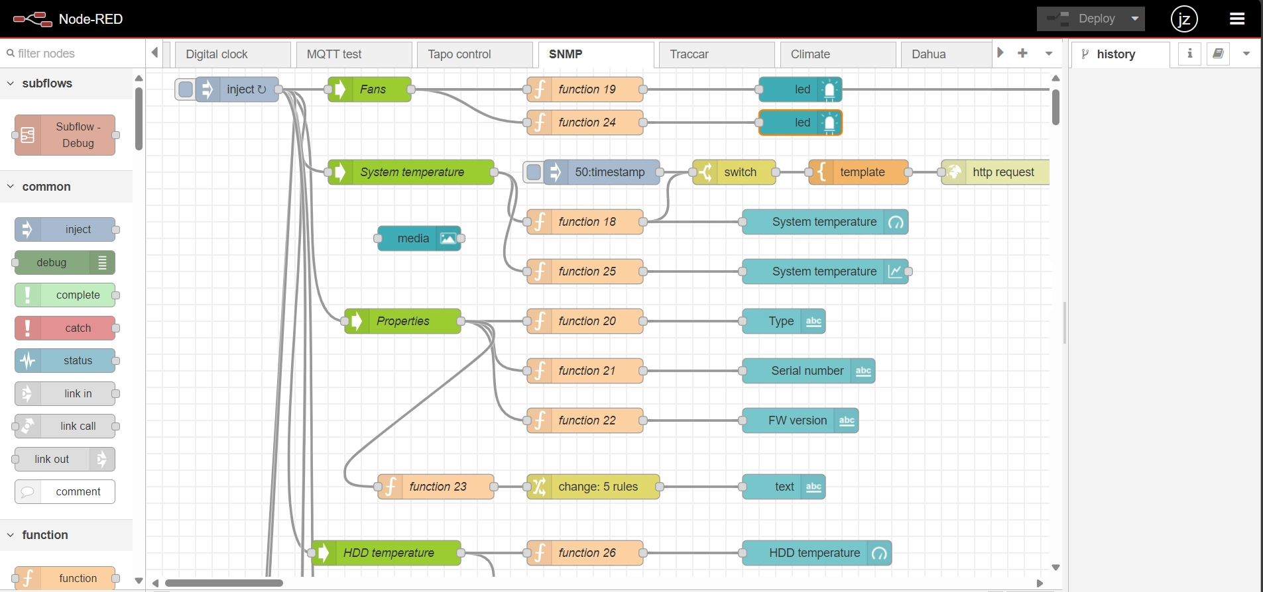Select the System temperature chart node
This screenshot has height=592, width=1263.
(825, 271)
